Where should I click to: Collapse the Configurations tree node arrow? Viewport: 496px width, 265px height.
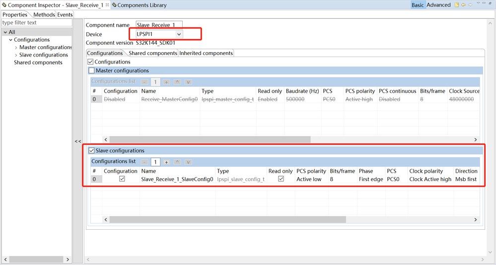pyautogui.click(x=11, y=40)
